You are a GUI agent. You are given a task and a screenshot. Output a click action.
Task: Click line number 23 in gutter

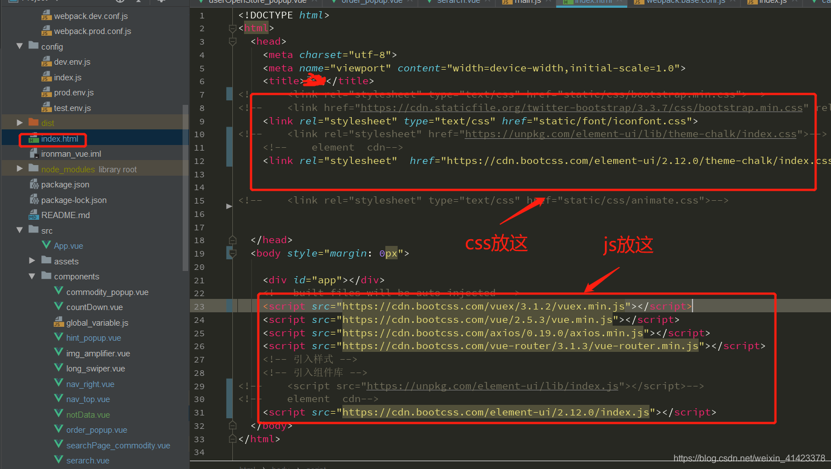[x=199, y=307]
